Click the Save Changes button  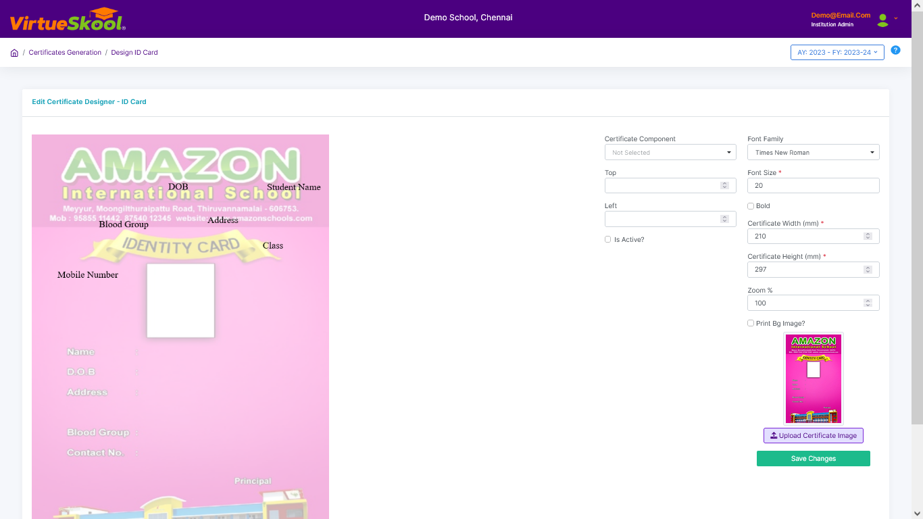[814, 459]
